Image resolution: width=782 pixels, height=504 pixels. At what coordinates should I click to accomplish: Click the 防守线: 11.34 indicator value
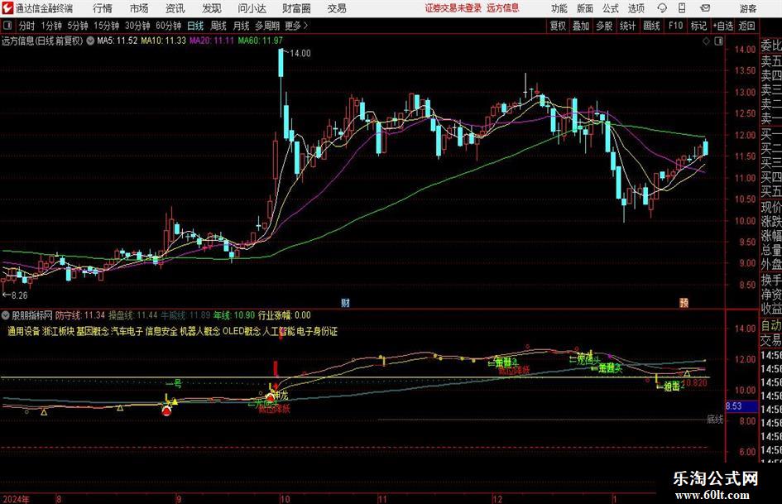coord(80,315)
